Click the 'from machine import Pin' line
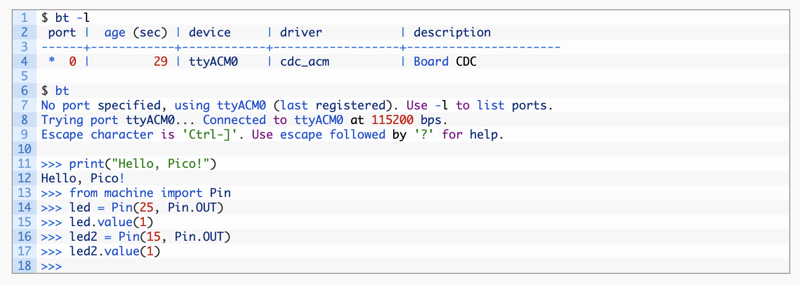The image size is (800, 285). (x=150, y=193)
